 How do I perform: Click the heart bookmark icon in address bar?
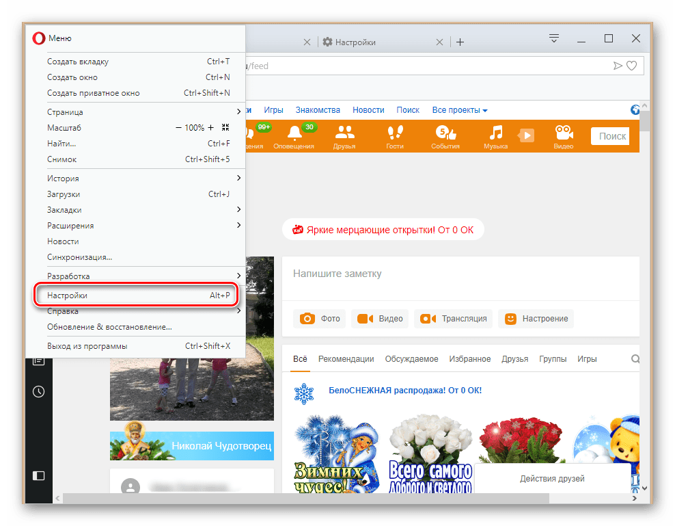pyautogui.click(x=632, y=66)
